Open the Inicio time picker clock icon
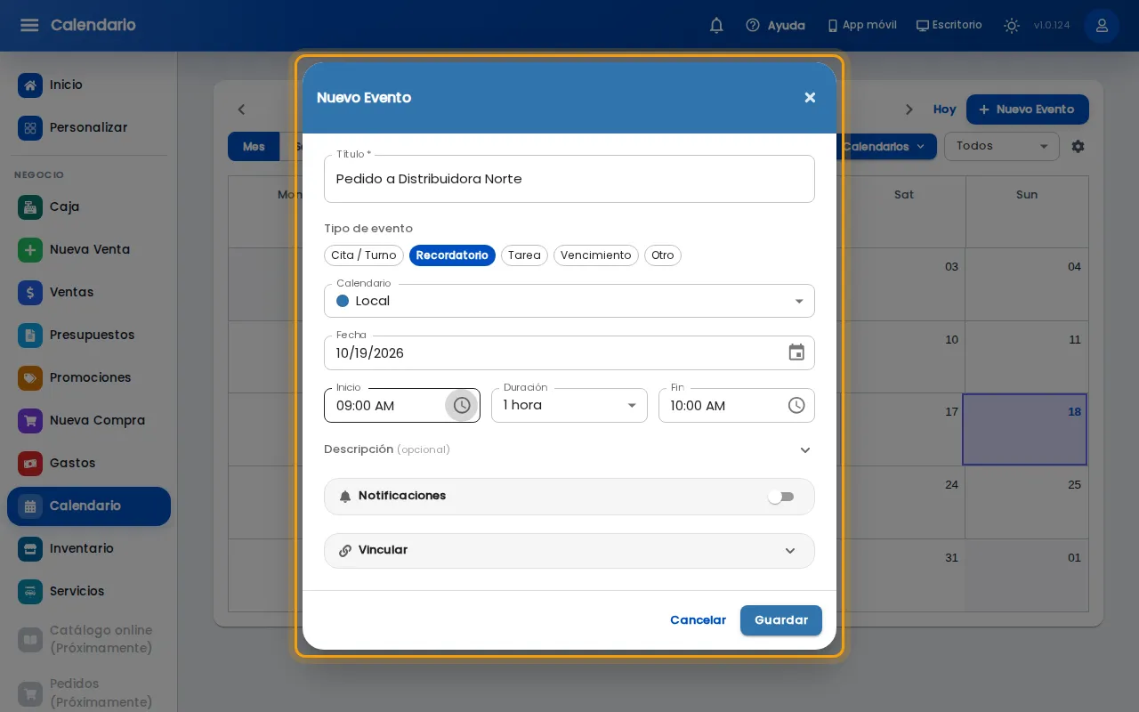This screenshot has height=712, width=1139. pyautogui.click(x=462, y=405)
